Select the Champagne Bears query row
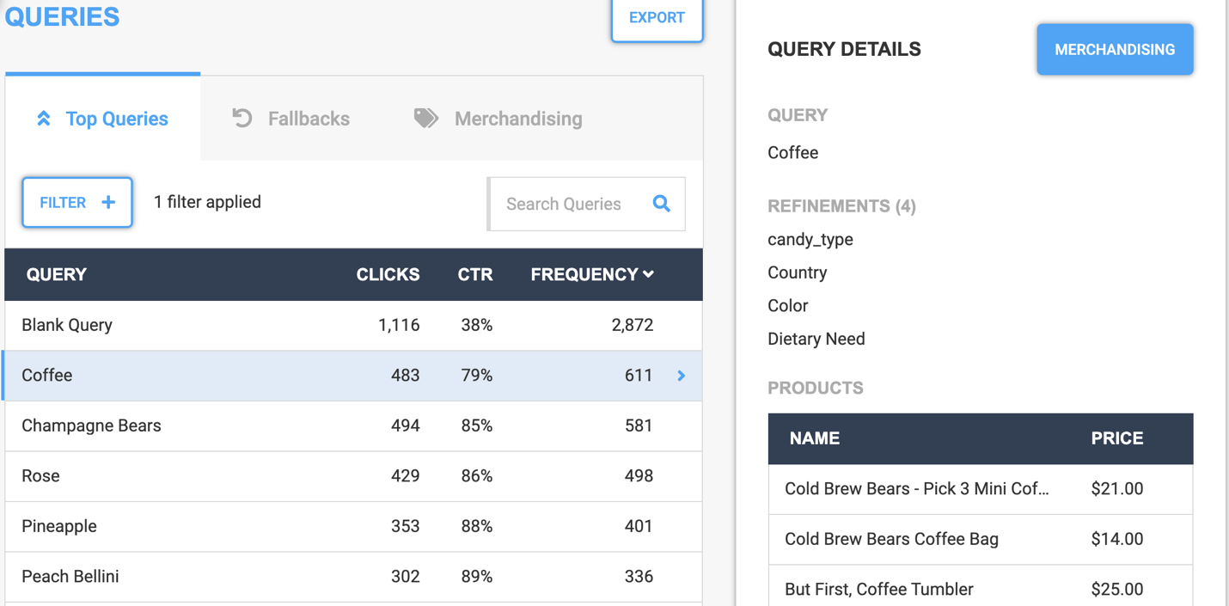Screen dimensions: 1229x606 (x=353, y=425)
